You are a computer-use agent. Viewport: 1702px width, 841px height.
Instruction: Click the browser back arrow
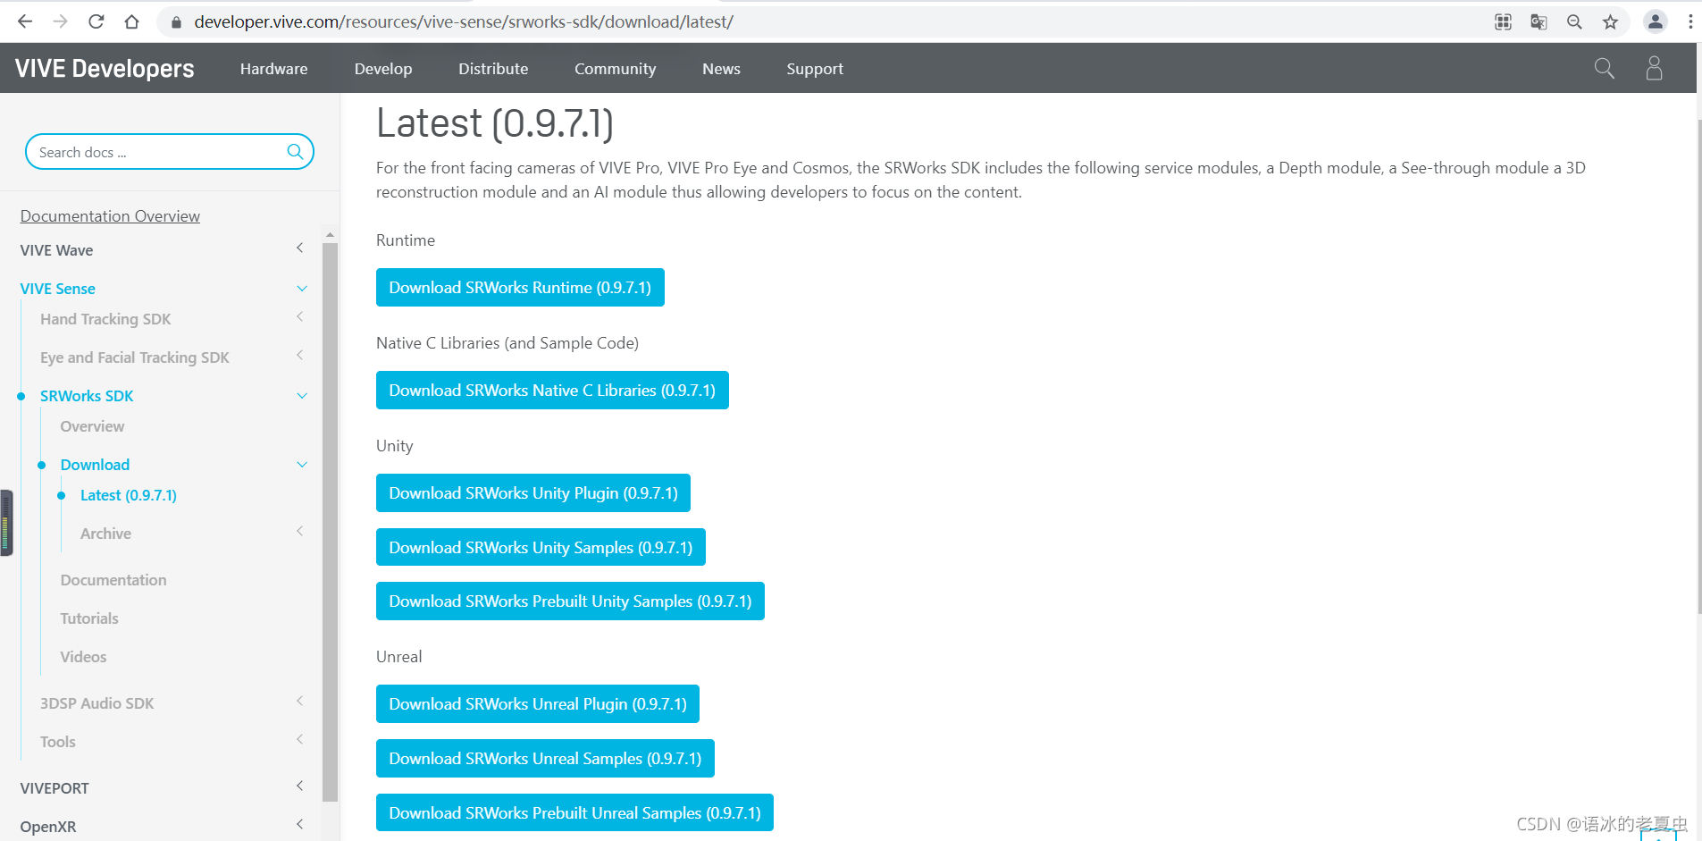pyautogui.click(x=25, y=21)
